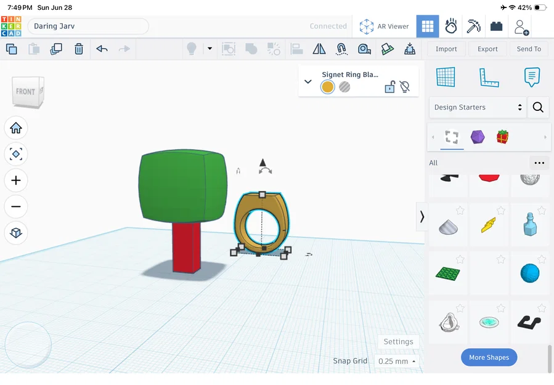554x385 pixels.
Task: Pick the blue bottle shape
Action: (x=530, y=224)
